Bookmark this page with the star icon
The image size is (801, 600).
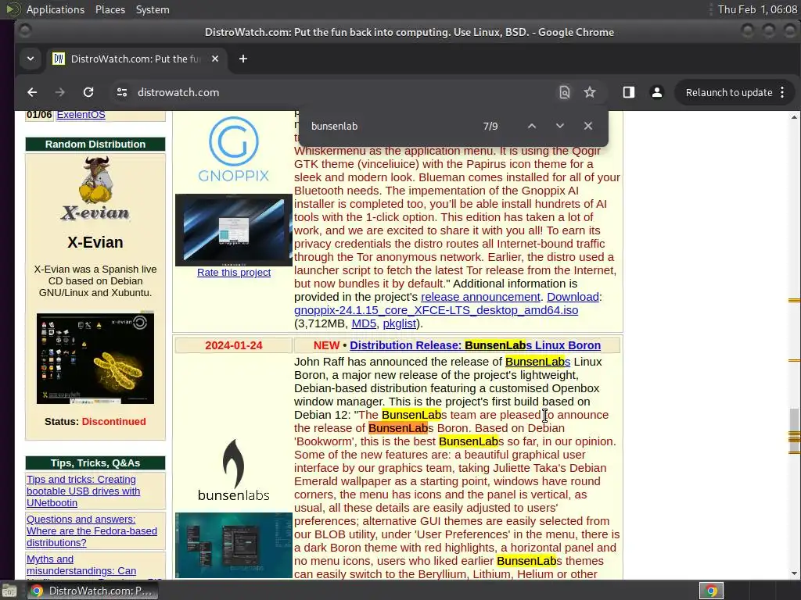pos(590,92)
